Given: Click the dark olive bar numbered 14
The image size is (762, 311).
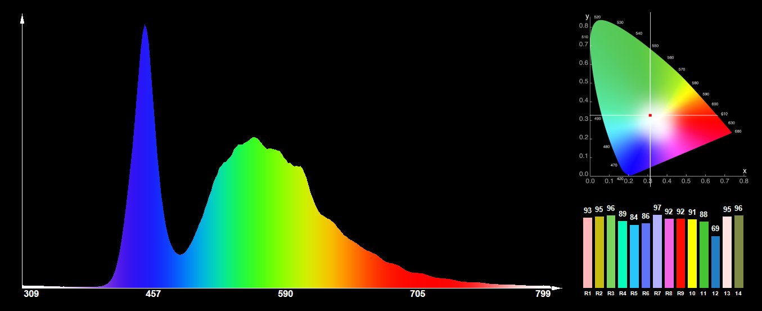Looking at the screenshot, I should click(738, 251).
